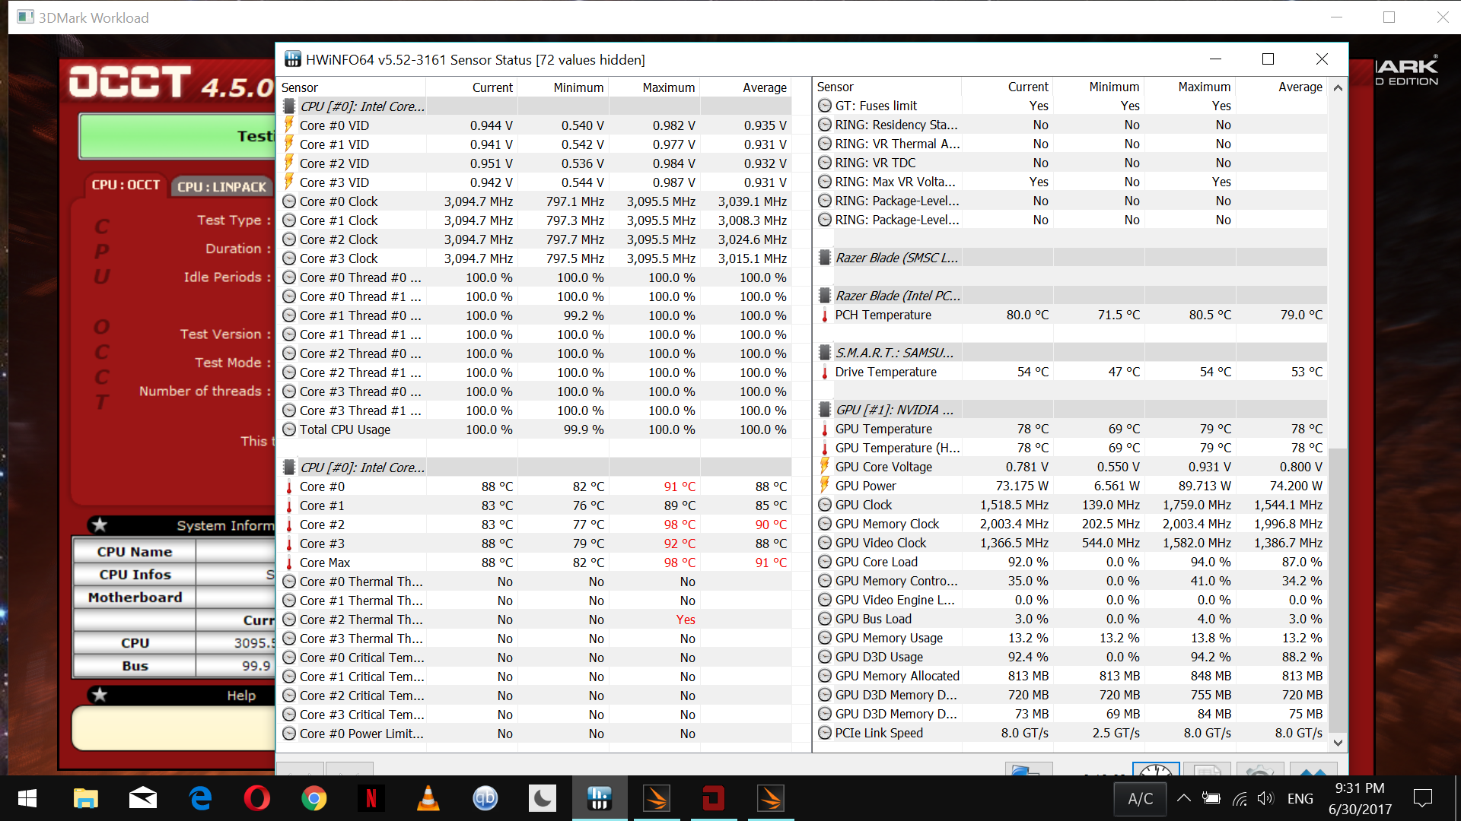Select the RING: VR TDC row

pos(1071,163)
